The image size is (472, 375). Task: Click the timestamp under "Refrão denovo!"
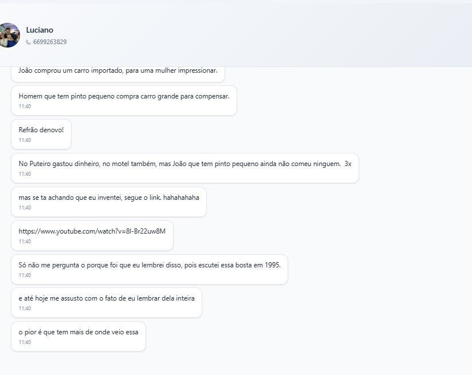point(25,140)
